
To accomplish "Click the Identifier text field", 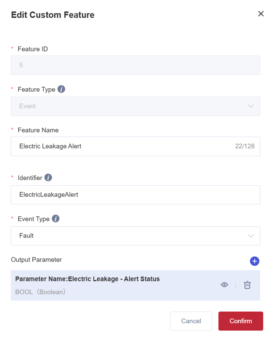I will (135, 195).
